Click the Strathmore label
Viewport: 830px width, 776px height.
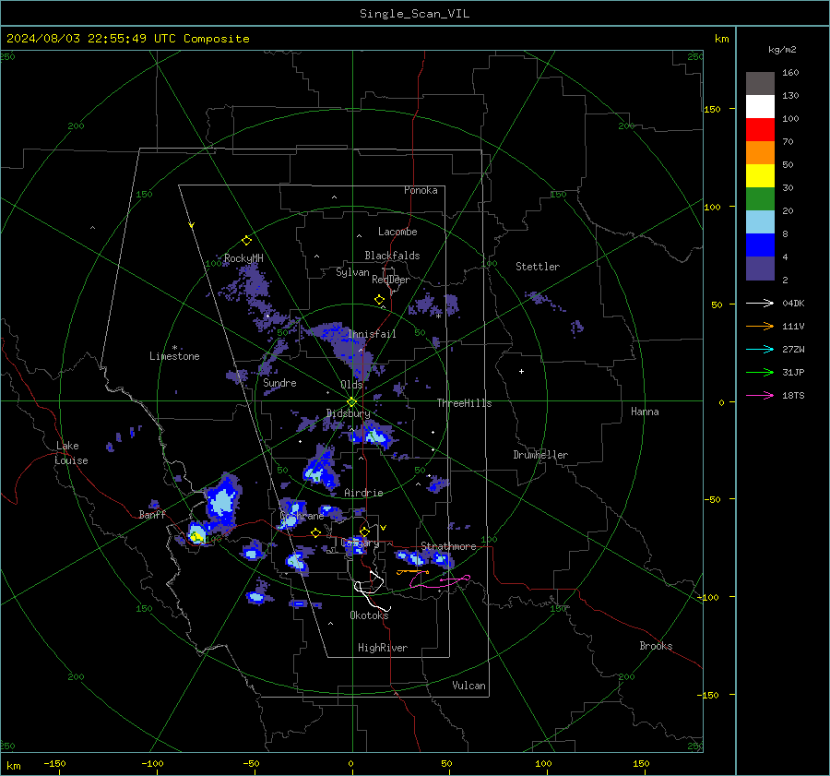pos(448,546)
